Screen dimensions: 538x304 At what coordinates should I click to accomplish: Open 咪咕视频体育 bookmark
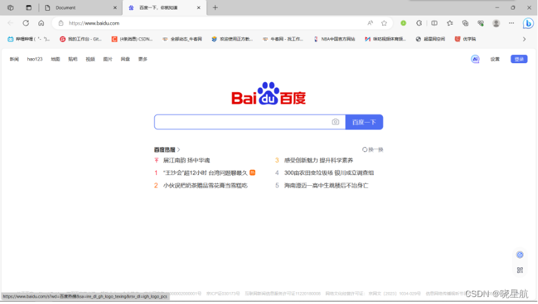point(385,39)
